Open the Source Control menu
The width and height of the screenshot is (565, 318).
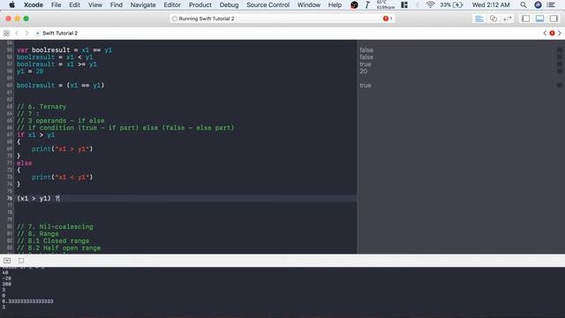pos(267,4)
